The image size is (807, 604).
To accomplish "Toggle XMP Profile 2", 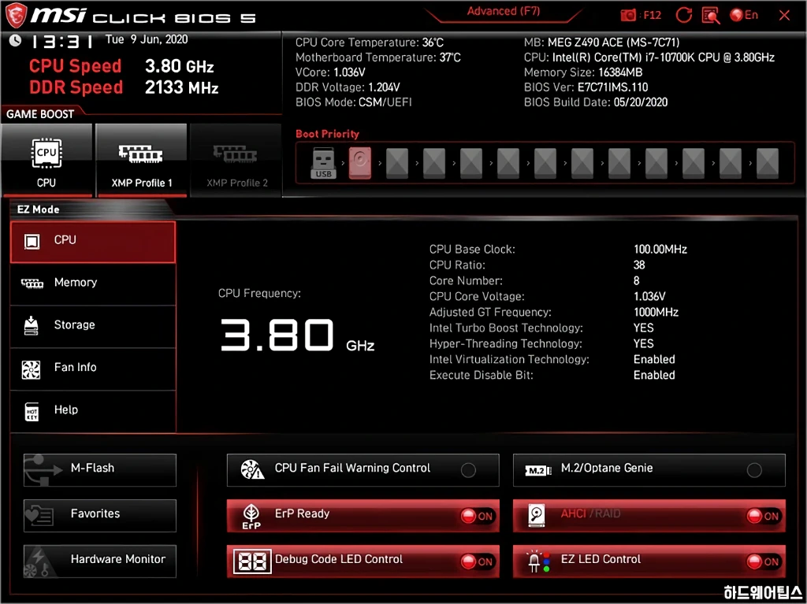I will (236, 160).
